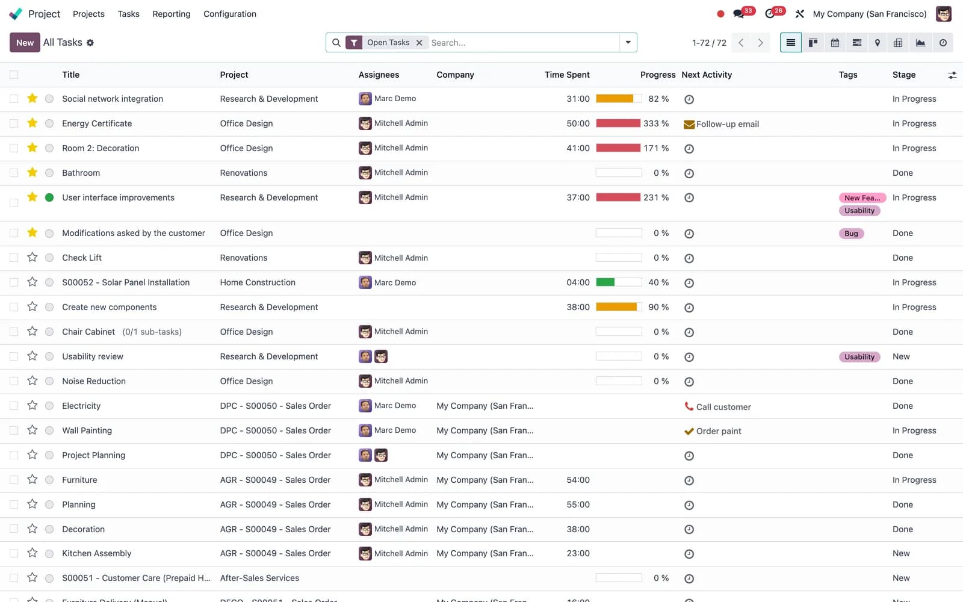Open the Map view
The image size is (963, 602).
pos(878,43)
